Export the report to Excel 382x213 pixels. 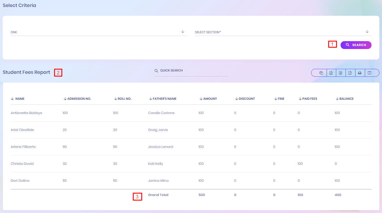pyautogui.click(x=331, y=73)
